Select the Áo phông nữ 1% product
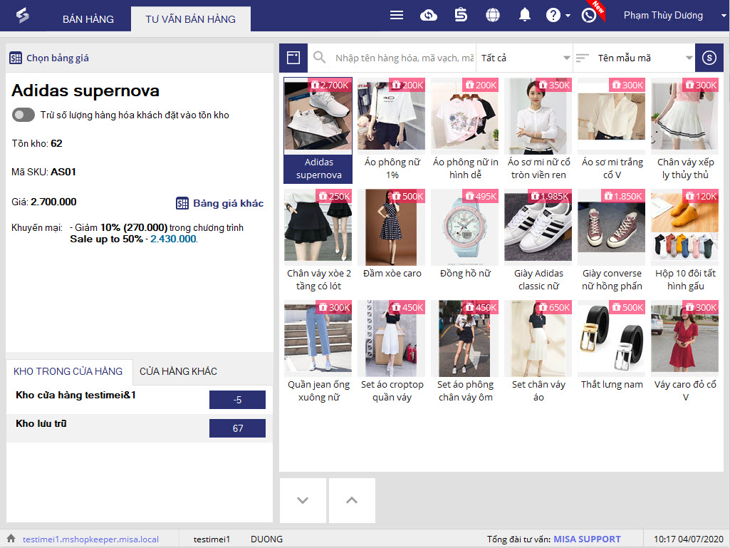Image resolution: width=730 pixels, height=548 pixels. [392, 130]
